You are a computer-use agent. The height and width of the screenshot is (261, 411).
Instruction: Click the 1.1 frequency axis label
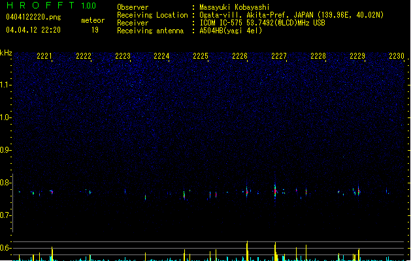click(5, 85)
